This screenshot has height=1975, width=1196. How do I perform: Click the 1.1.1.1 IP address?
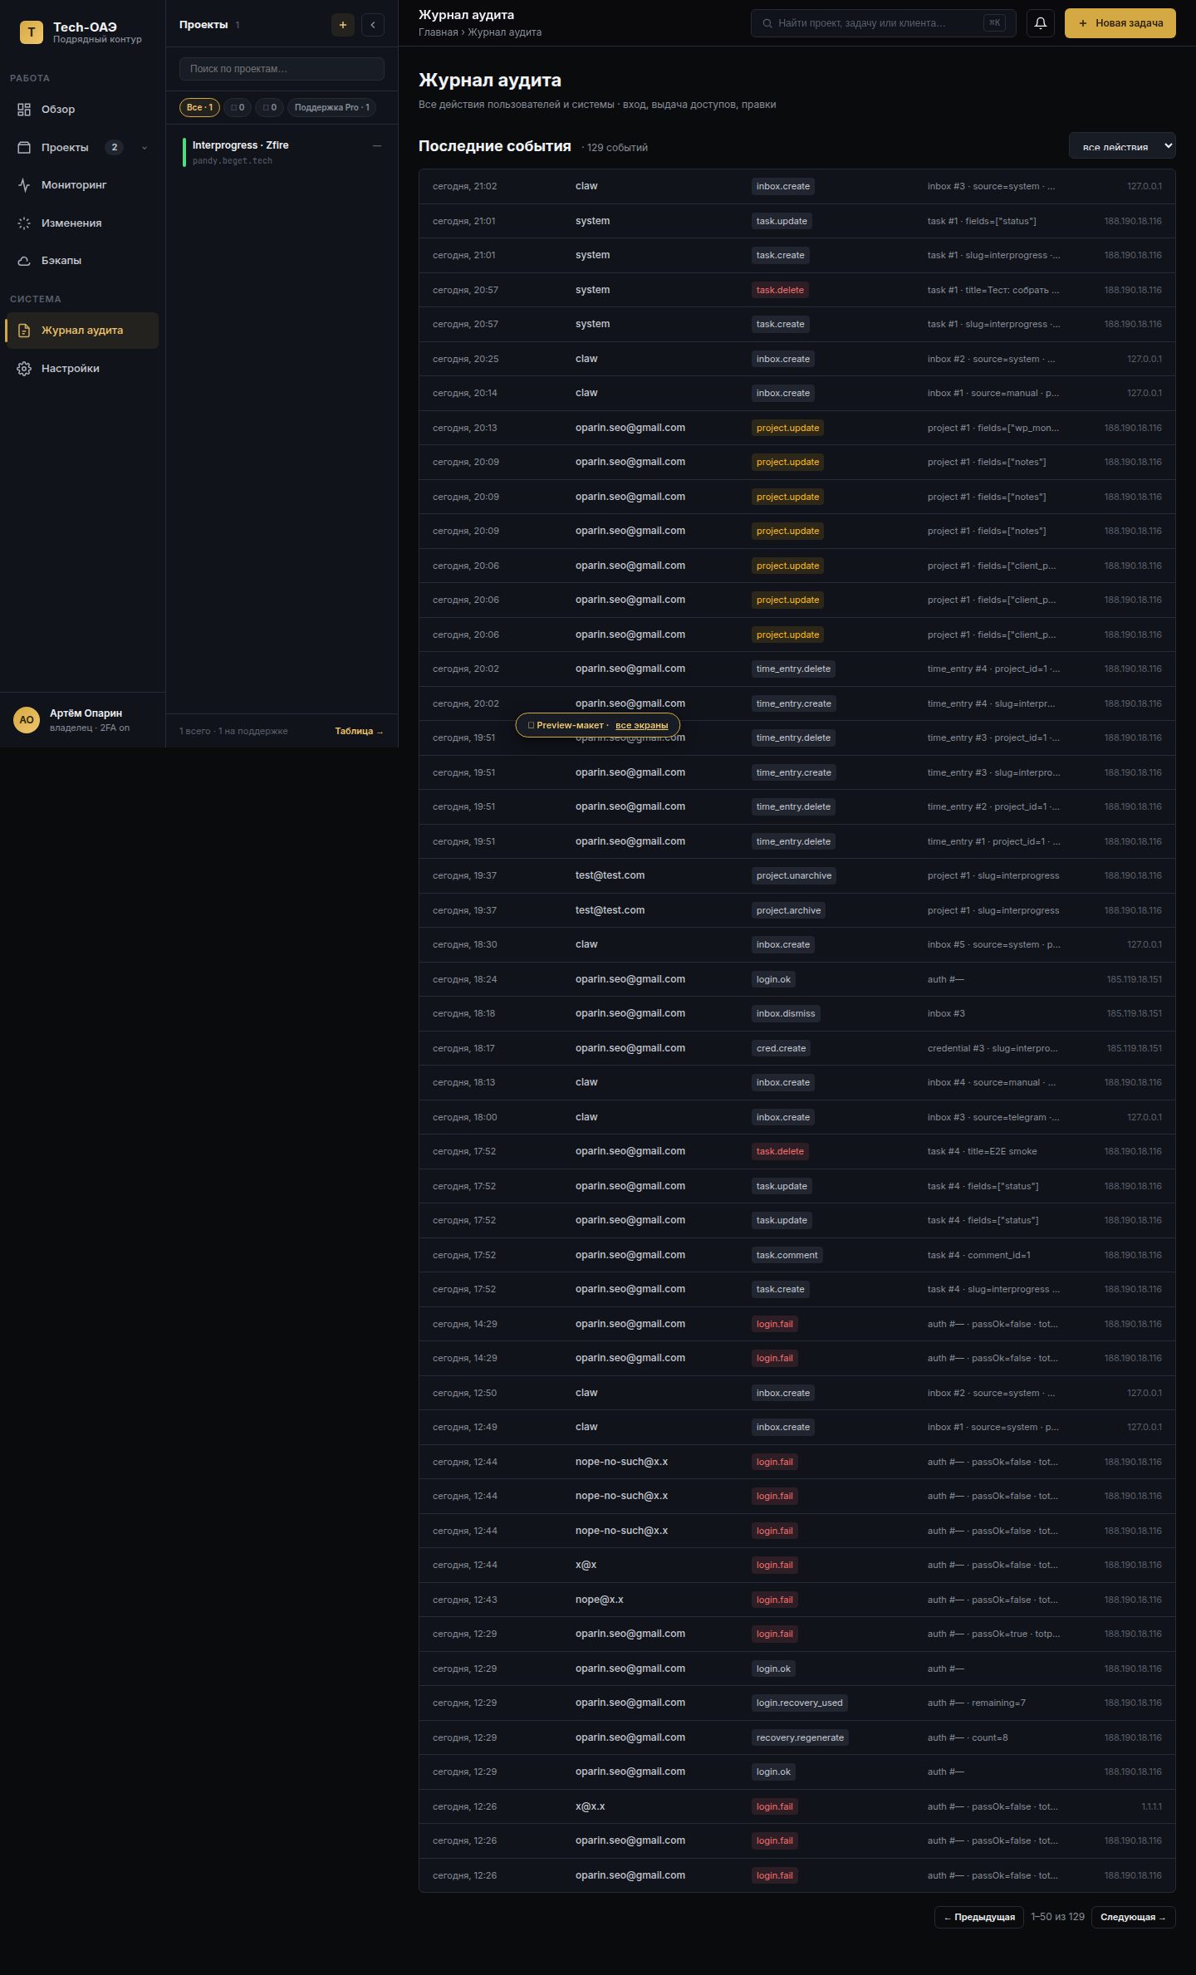point(1151,1806)
